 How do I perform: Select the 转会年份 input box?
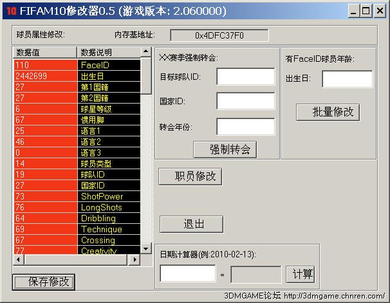click(x=236, y=127)
